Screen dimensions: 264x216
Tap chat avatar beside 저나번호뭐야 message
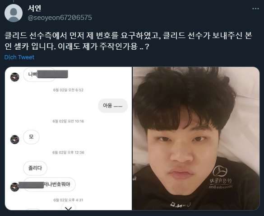(14, 187)
